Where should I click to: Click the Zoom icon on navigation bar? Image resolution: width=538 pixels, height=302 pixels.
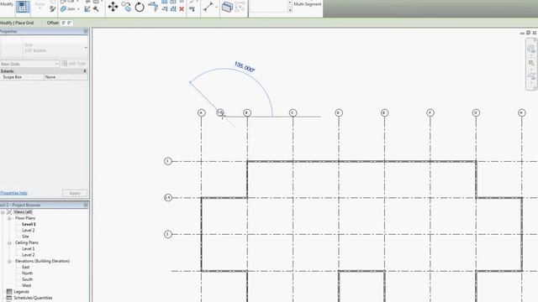click(x=531, y=64)
